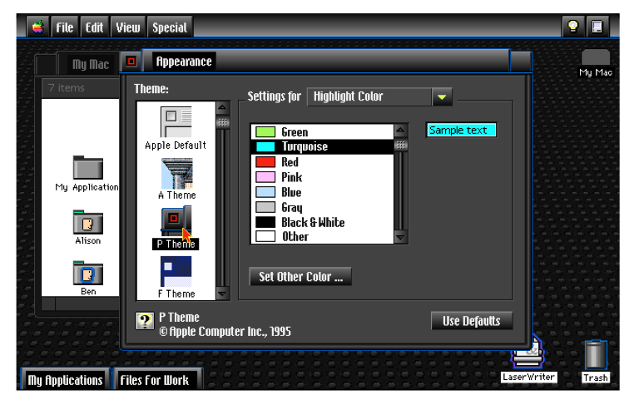Choose the Turquoise highlight color
The height and width of the screenshot is (400, 634).
pos(322,146)
